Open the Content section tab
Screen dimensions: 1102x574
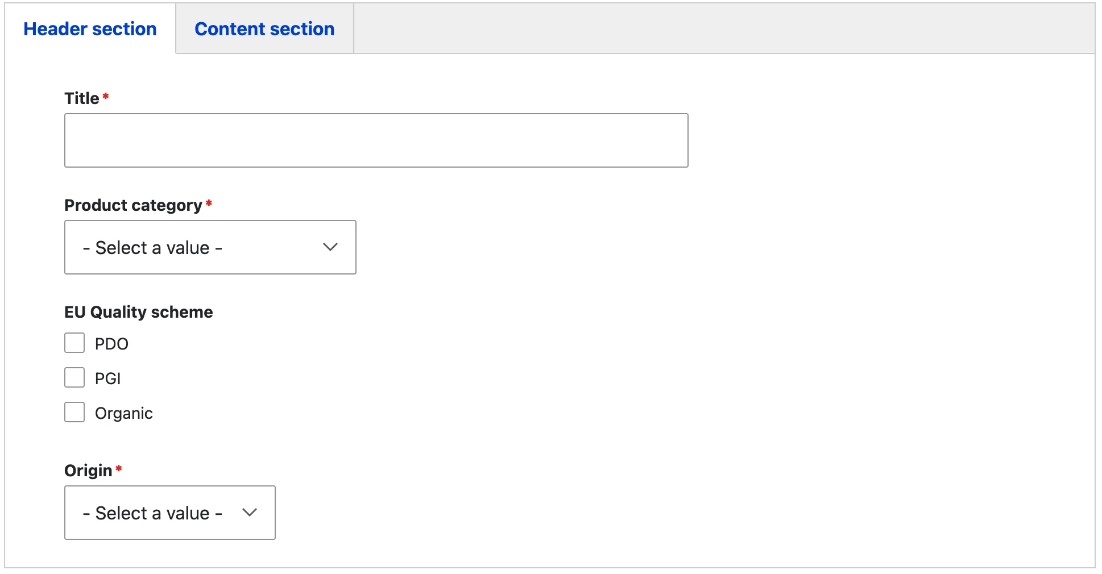(264, 29)
